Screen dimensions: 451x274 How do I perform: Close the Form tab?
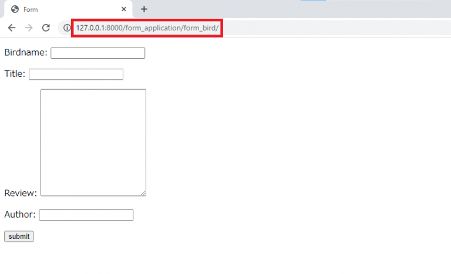(x=123, y=9)
